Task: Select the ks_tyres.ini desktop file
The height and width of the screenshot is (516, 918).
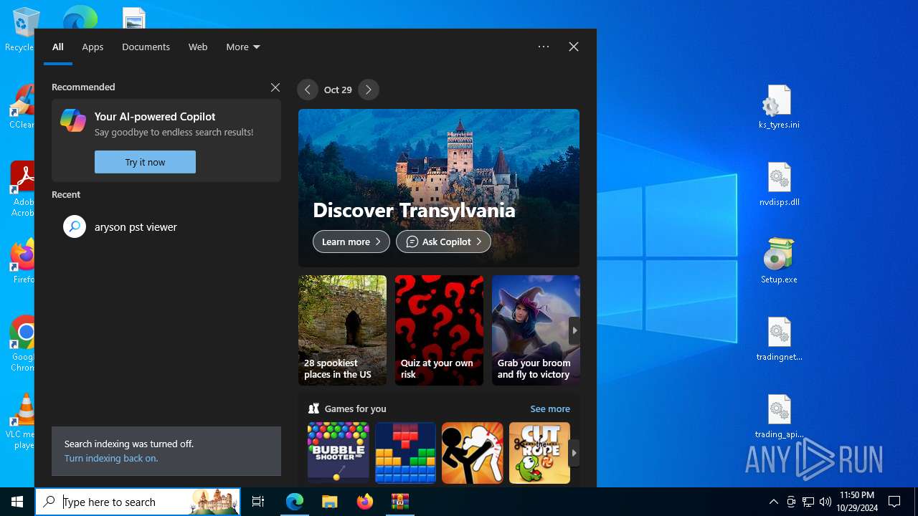Action: coord(779,107)
